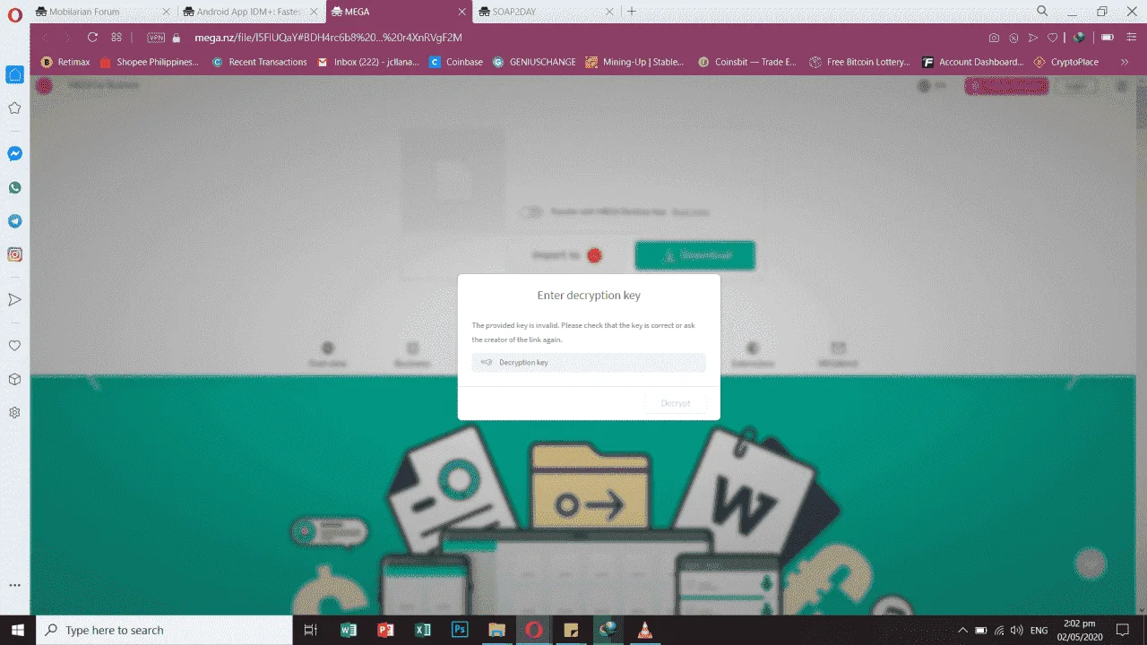This screenshot has height=645, width=1147.
Task: Click the ad blocker shield icon
Action: pos(1013,38)
